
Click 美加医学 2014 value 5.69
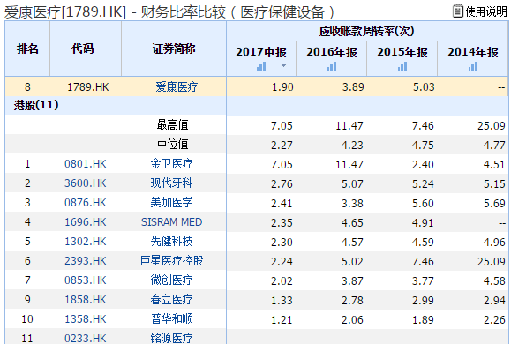point(494,203)
